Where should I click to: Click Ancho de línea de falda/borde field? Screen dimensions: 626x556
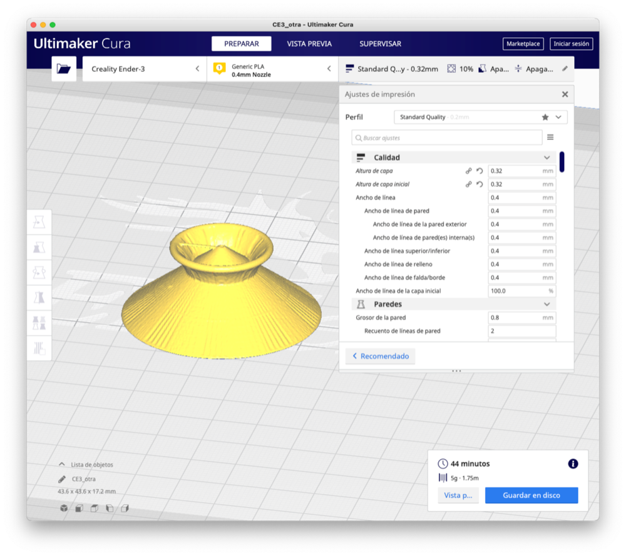coord(522,278)
